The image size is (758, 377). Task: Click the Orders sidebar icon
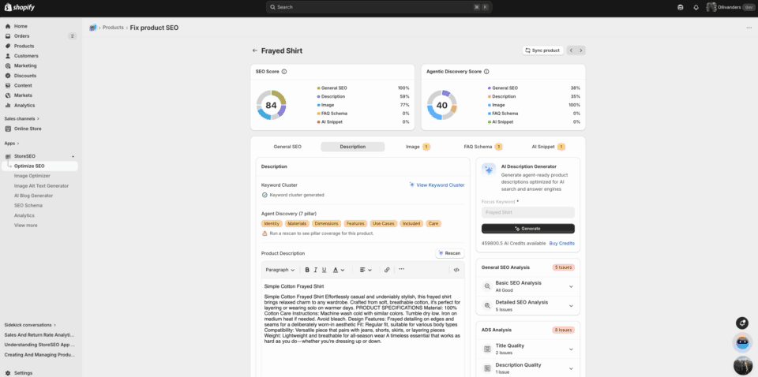tap(8, 36)
